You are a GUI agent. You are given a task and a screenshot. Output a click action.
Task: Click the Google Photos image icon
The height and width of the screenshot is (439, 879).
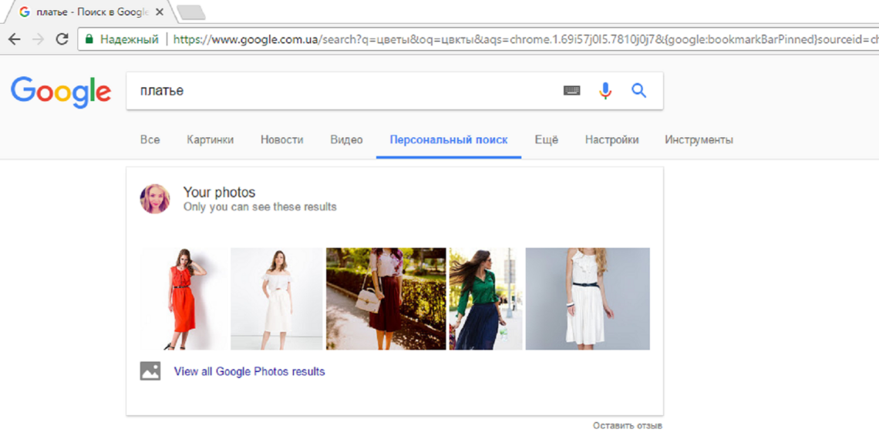click(150, 371)
